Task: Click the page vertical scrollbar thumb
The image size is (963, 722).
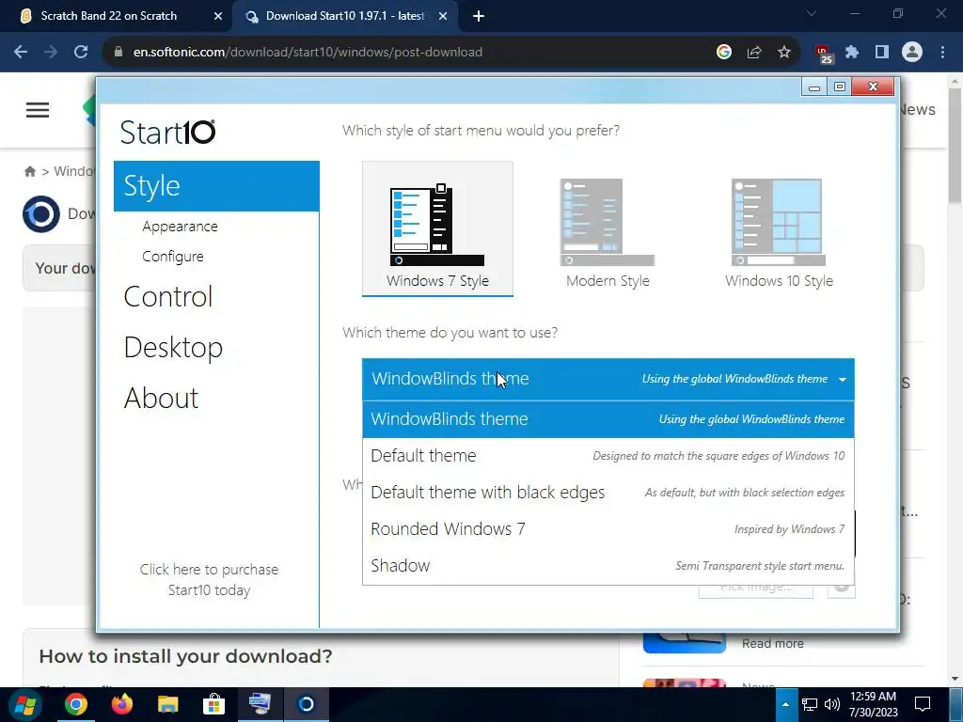Action: (955, 146)
